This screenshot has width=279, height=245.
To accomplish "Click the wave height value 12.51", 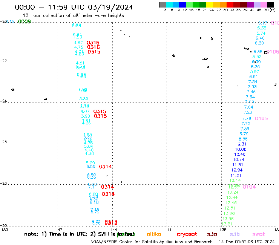I will [x=230, y=208].
